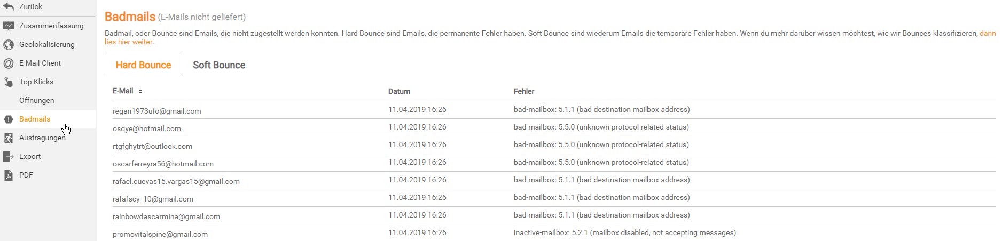This screenshot has height=241, width=1002.
Task: Select the osqye@hotmail.com entry
Action: [147, 128]
